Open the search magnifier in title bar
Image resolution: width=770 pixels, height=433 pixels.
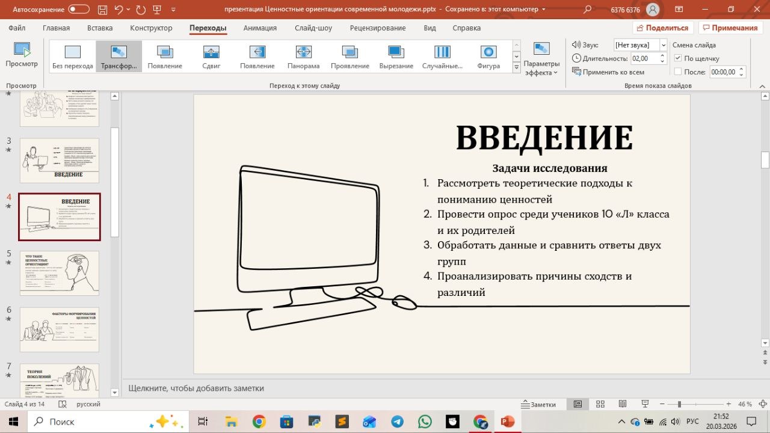(588, 9)
